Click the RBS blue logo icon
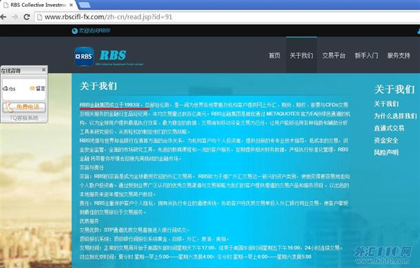The image size is (420, 268). coord(84,56)
